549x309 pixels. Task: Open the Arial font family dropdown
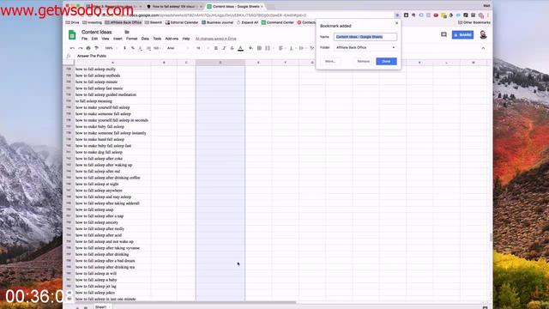pos(178,48)
